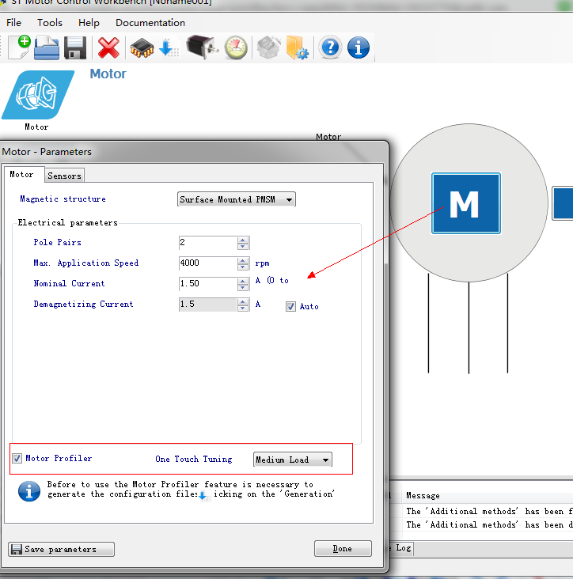Screen dimensions: 573x579
Task: Open the monitor gauge icon
Action: [x=236, y=47]
